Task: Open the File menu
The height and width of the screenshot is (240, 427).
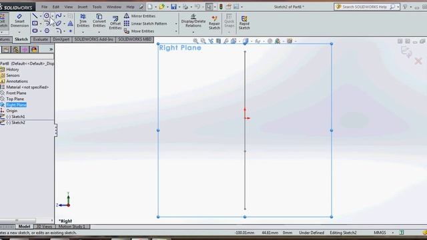Action: pos(45,7)
